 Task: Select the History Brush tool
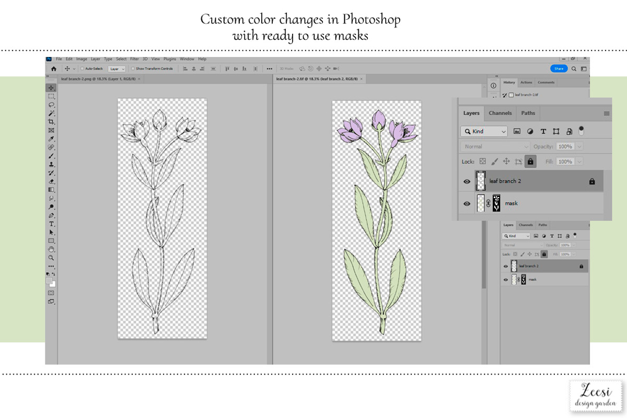tap(51, 173)
